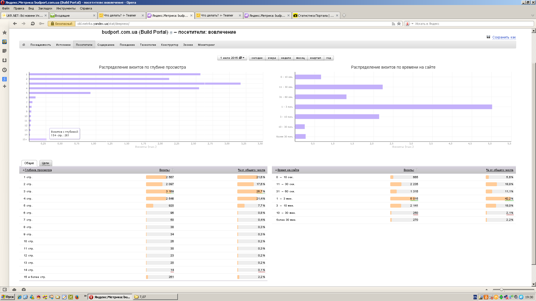Set period to сегодня
The width and height of the screenshot is (536, 301).
click(x=257, y=58)
